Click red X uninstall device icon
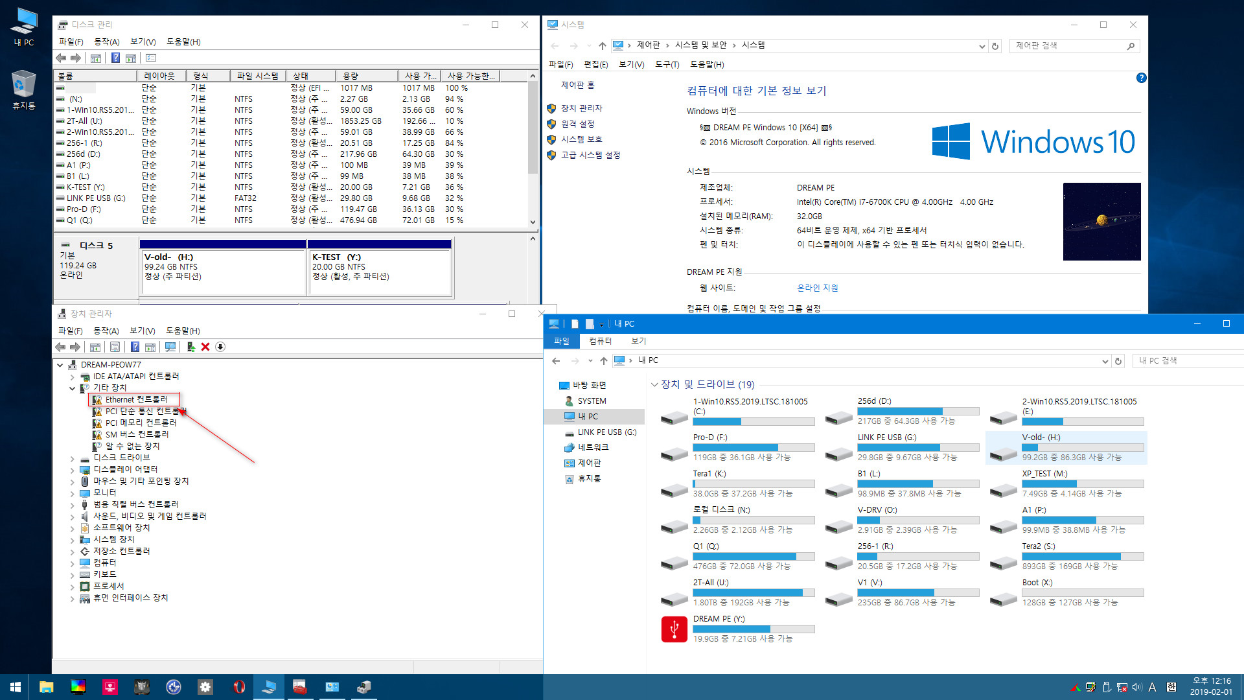Screen dimensions: 1244x700 point(205,347)
